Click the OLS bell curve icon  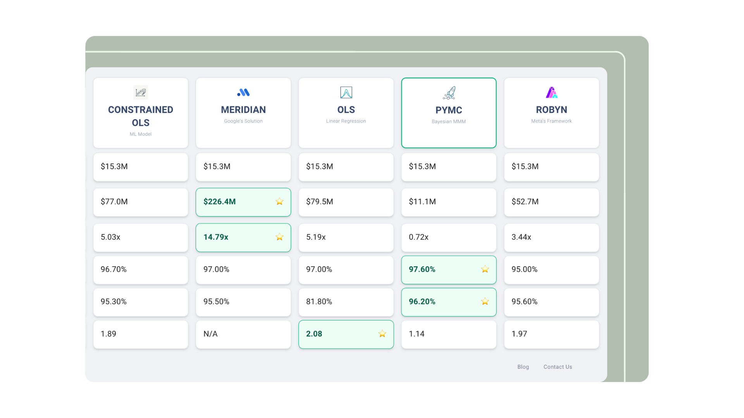point(346,93)
